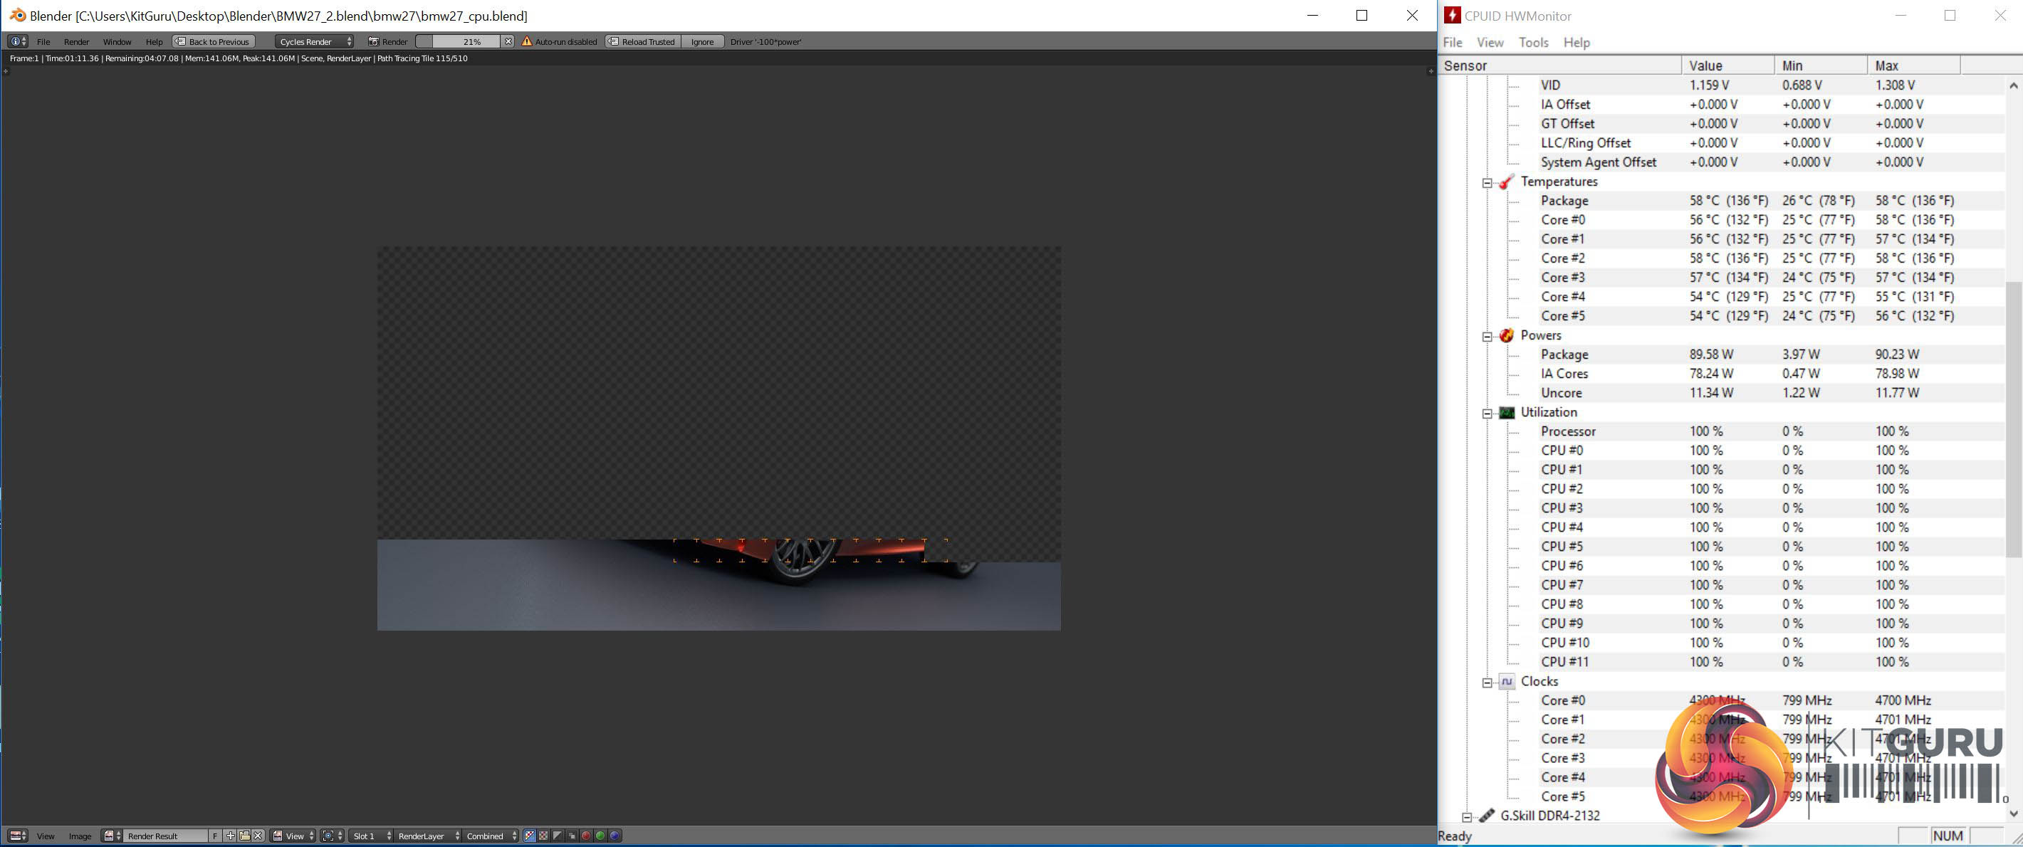This screenshot has width=2023, height=847.
Task: Cancel the render via progress X icon
Action: tap(508, 41)
